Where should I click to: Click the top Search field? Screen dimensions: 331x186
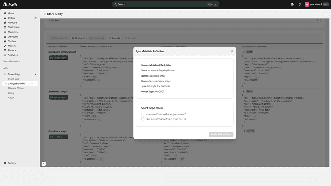point(165,4)
